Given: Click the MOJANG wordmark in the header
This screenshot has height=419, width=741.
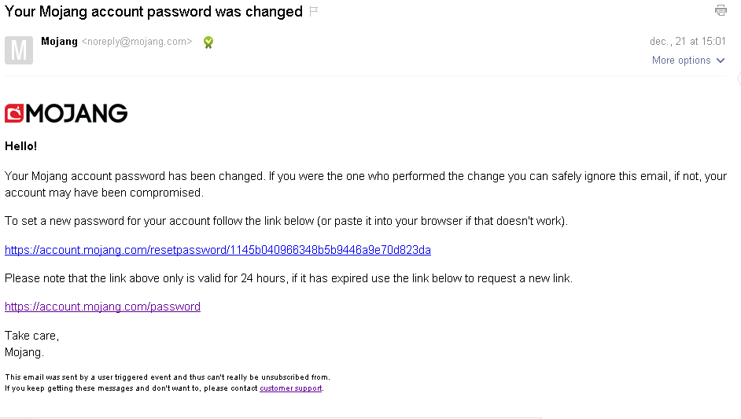Looking at the screenshot, I should pyautogui.click(x=77, y=114).
